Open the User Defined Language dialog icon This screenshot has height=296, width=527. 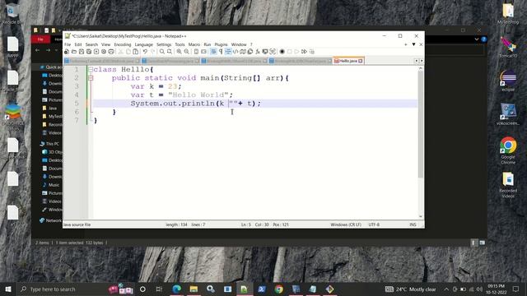click(x=236, y=52)
